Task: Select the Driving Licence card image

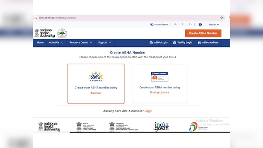Action: point(159,77)
